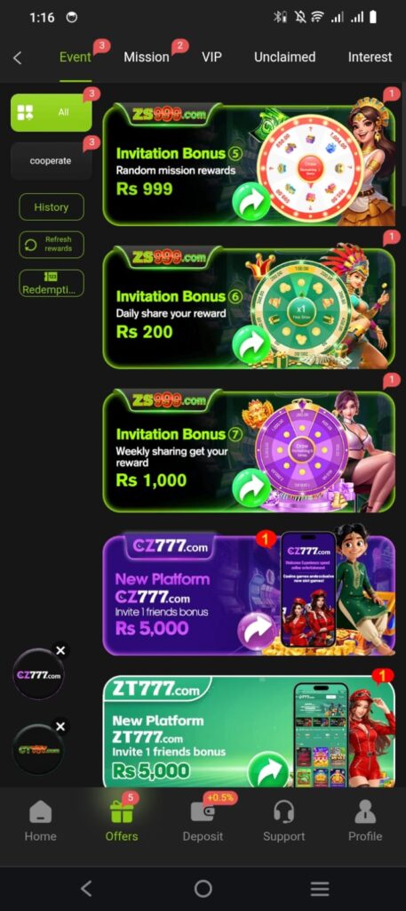Switch to the VIP tab

coord(211,57)
